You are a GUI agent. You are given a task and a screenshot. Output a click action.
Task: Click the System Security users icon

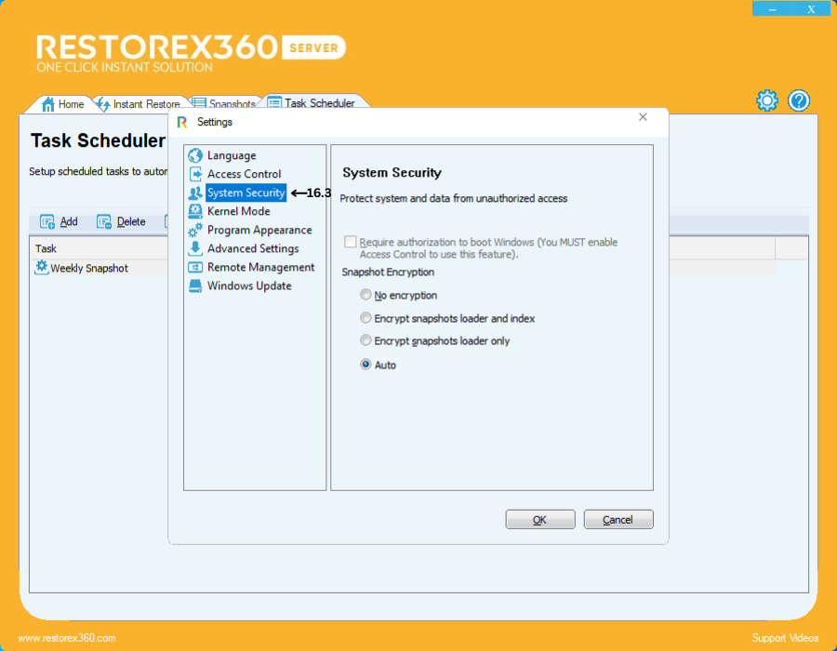195,193
